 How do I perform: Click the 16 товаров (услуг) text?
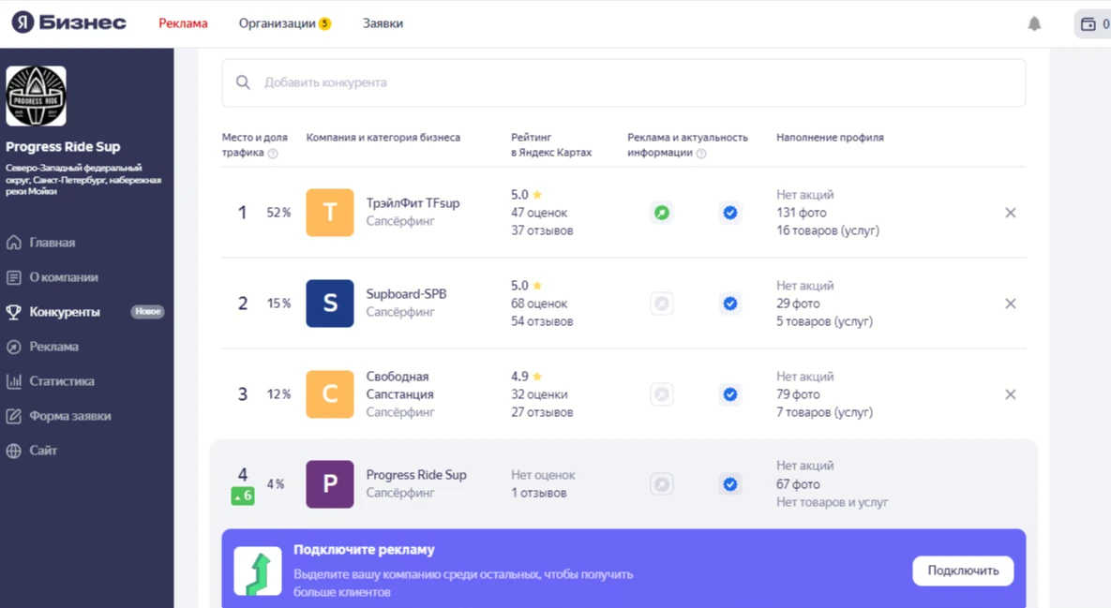point(828,230)
